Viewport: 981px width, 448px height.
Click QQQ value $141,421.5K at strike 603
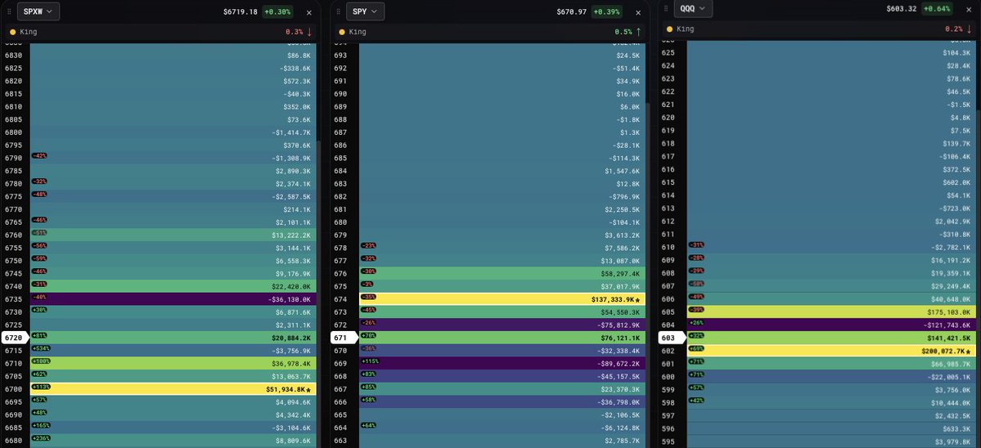[x=949, y=338]
